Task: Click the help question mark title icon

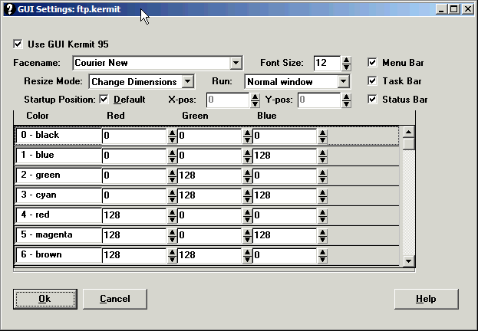Action: click(x=8, y=9)
